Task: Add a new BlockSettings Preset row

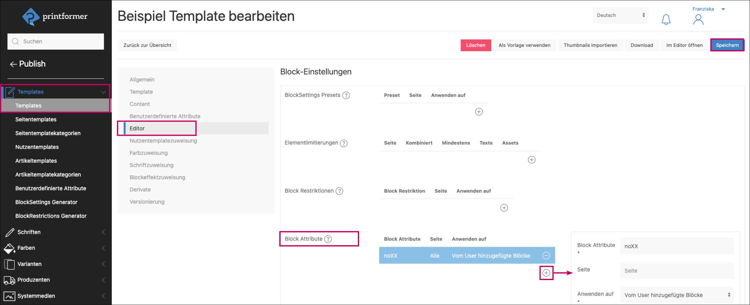Action: 479,112
